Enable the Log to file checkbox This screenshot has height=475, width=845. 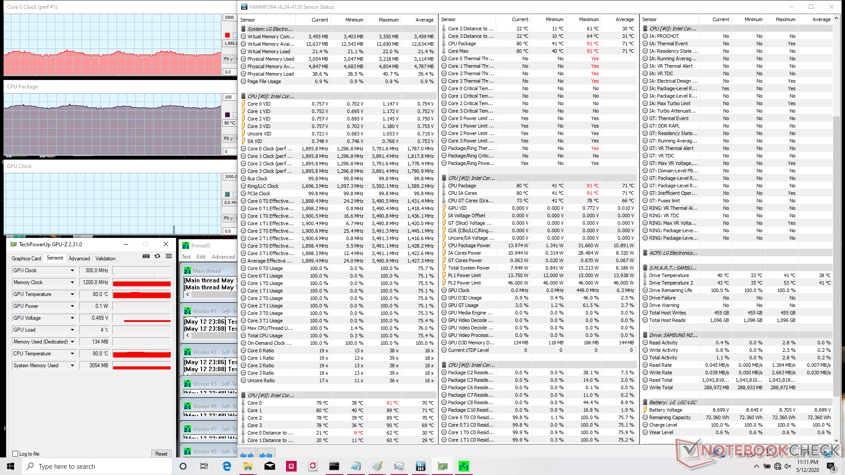click(15, 453)
